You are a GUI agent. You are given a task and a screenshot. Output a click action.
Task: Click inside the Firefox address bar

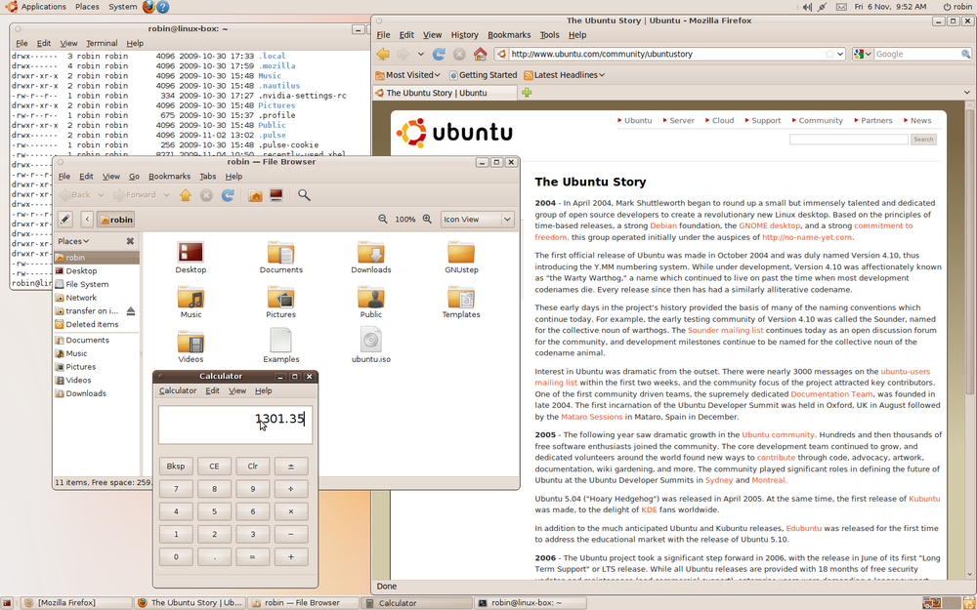[x=645, y=55]
